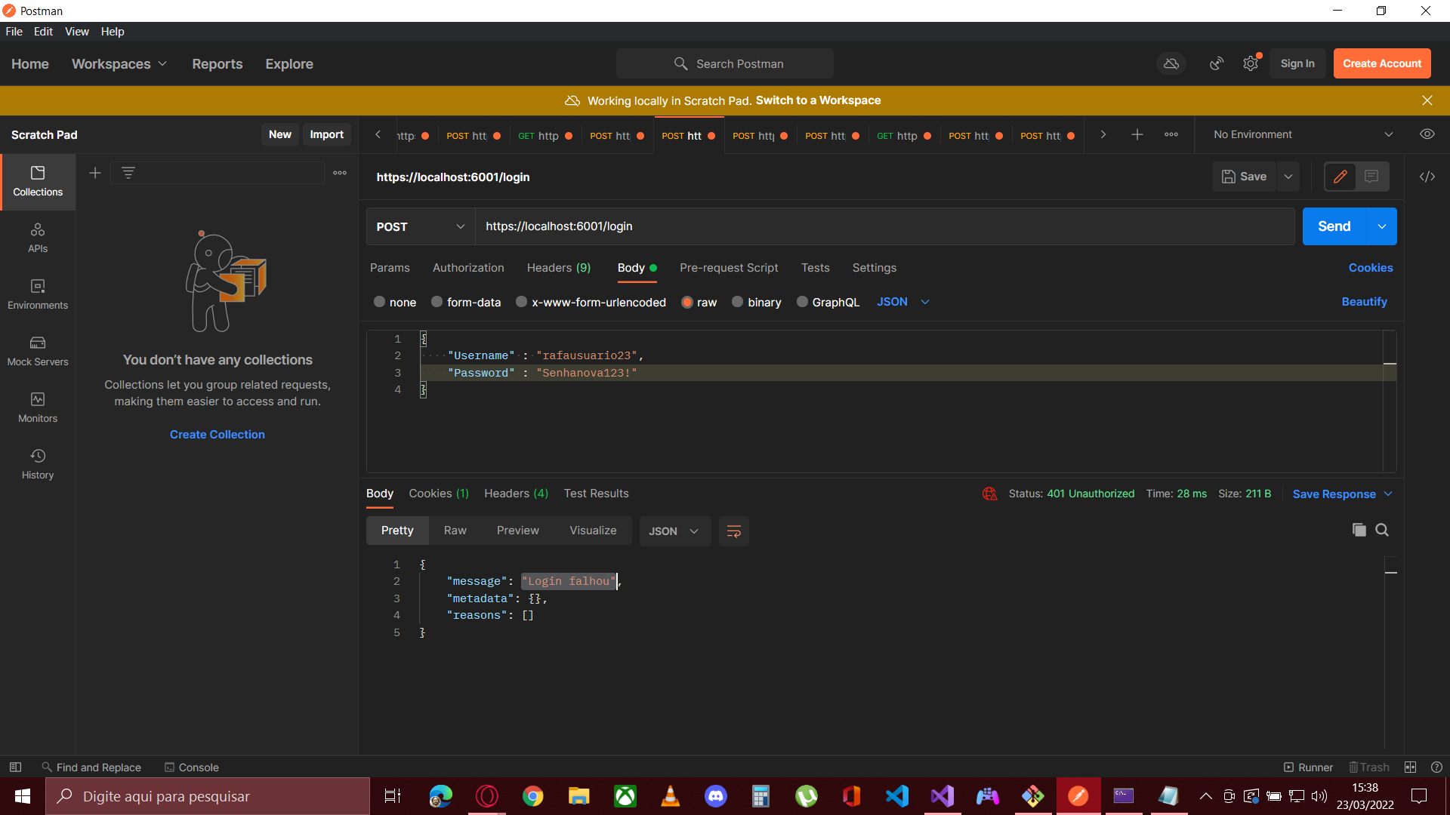Expand the Save button dropdown
Viewport: 1450px width, 815px height.
click(1288, 176)
